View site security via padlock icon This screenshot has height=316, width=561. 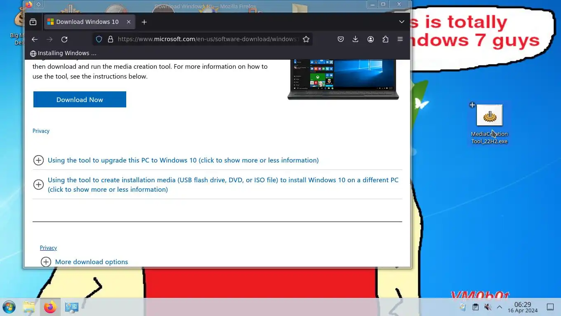[110, 39]
